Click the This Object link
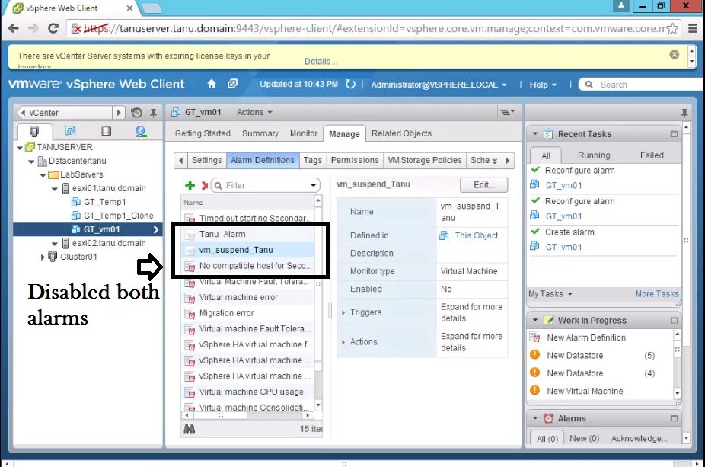Image resolution: width=705 pixels, height=467 pixels. [476, 235]
